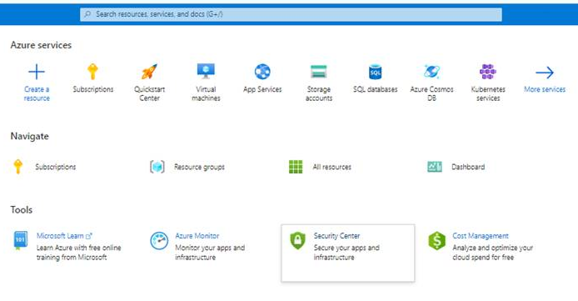This screenshot has height=301, width=578.
Task: Open the SQL databases icon
Action: point(376,72)
